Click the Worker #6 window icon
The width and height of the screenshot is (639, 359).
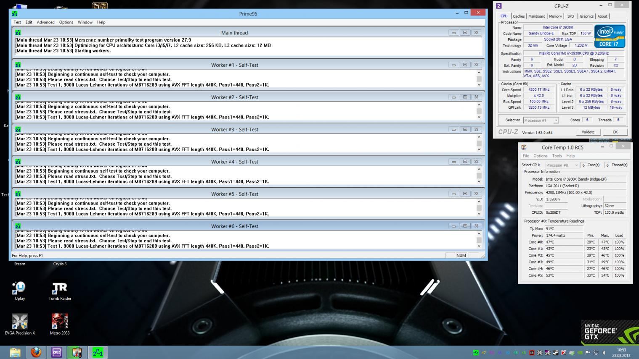(x=18, y=226)
